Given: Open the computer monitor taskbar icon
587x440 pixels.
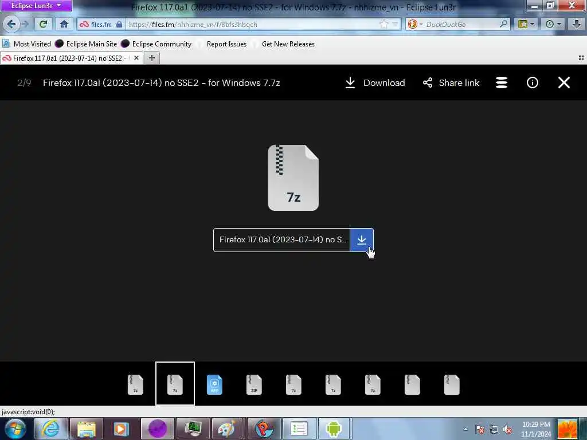Looking at the screenshot, I should coord(193,429).
